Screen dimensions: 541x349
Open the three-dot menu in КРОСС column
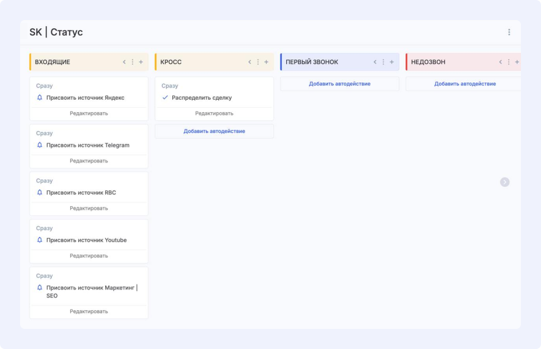pyautogui.click(x=258, y=62)
